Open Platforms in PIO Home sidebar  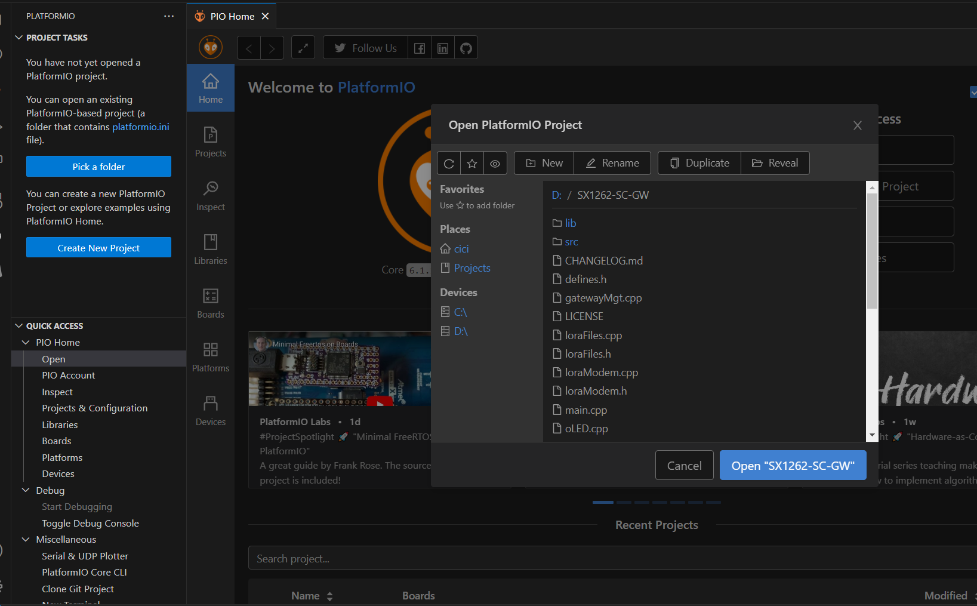pos(211,356)
